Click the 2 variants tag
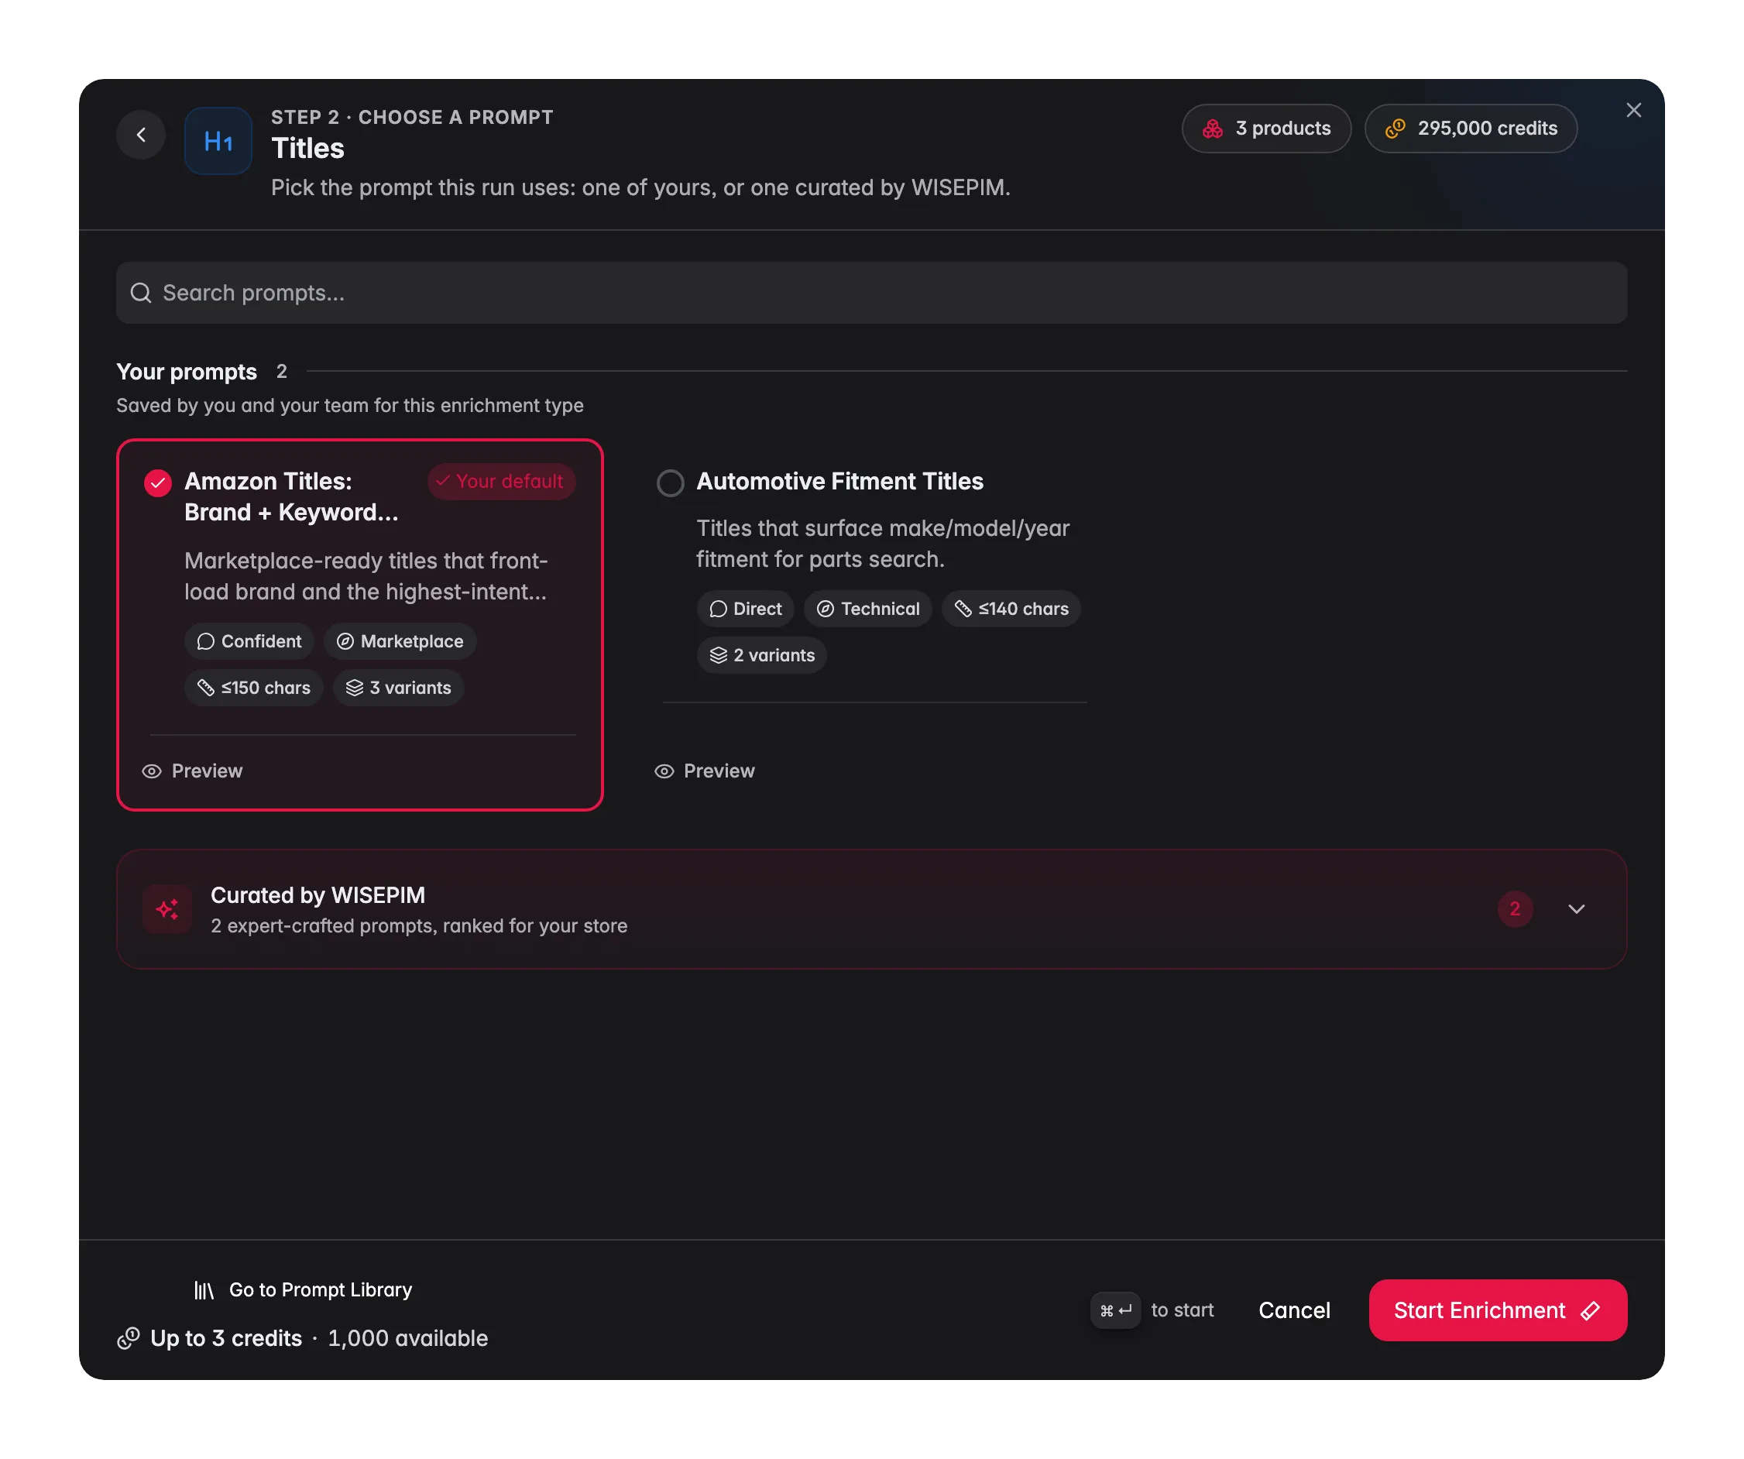 (x=761, y=656)
